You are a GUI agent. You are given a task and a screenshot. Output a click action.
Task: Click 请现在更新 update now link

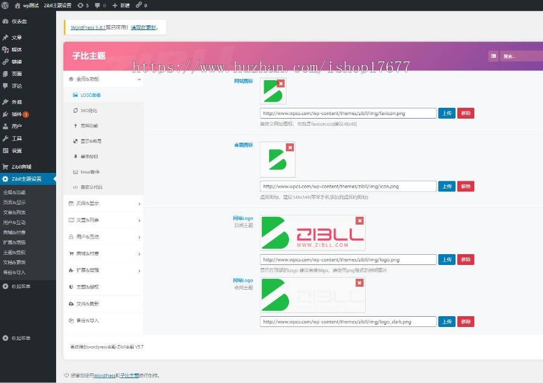pos(144,27)
